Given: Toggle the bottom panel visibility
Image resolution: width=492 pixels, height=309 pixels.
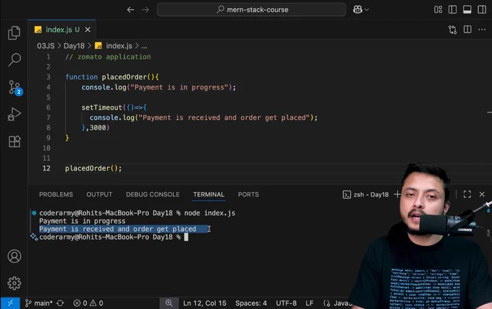Looking at the screenshot, I should pyautogui.click(x=467, y=9).
